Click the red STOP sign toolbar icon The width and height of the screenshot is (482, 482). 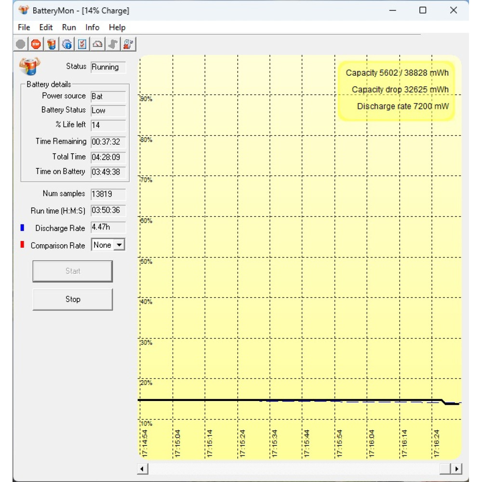tap(36, 44)
